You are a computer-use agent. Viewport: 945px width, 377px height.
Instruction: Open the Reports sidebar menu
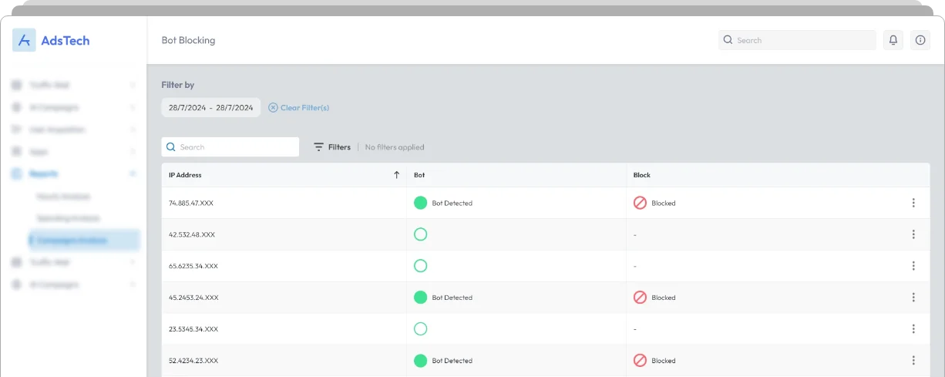tap(74, 174)
